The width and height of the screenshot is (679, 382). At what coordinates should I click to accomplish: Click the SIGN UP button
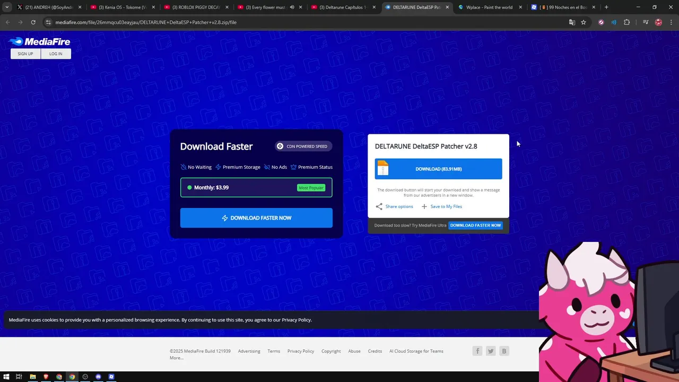(x=25, y=54)
